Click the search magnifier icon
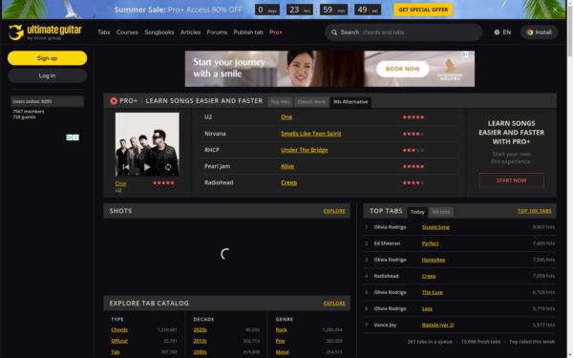The width and height of the screenshot is (573, 358). [x=334, y=32]
